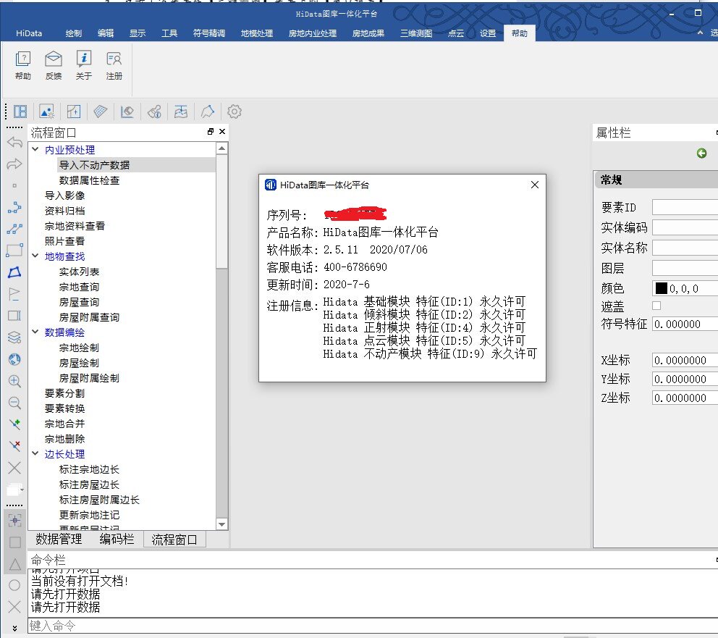The width and height of the screenshot is (718, 638).
Task: Open the 帮助 help icon in ribbon
Action: pyautogui.click(x=23, y=65)
